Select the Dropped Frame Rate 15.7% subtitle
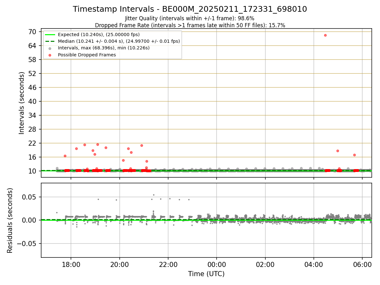Screen dimensions: 380x285 coord(190,25)
